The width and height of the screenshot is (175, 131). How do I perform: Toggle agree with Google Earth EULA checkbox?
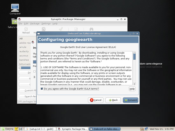[x=42, y=88]
